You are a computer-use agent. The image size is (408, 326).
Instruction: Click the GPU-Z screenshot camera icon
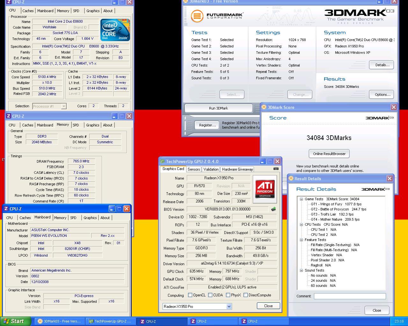[x=276, y=169]
